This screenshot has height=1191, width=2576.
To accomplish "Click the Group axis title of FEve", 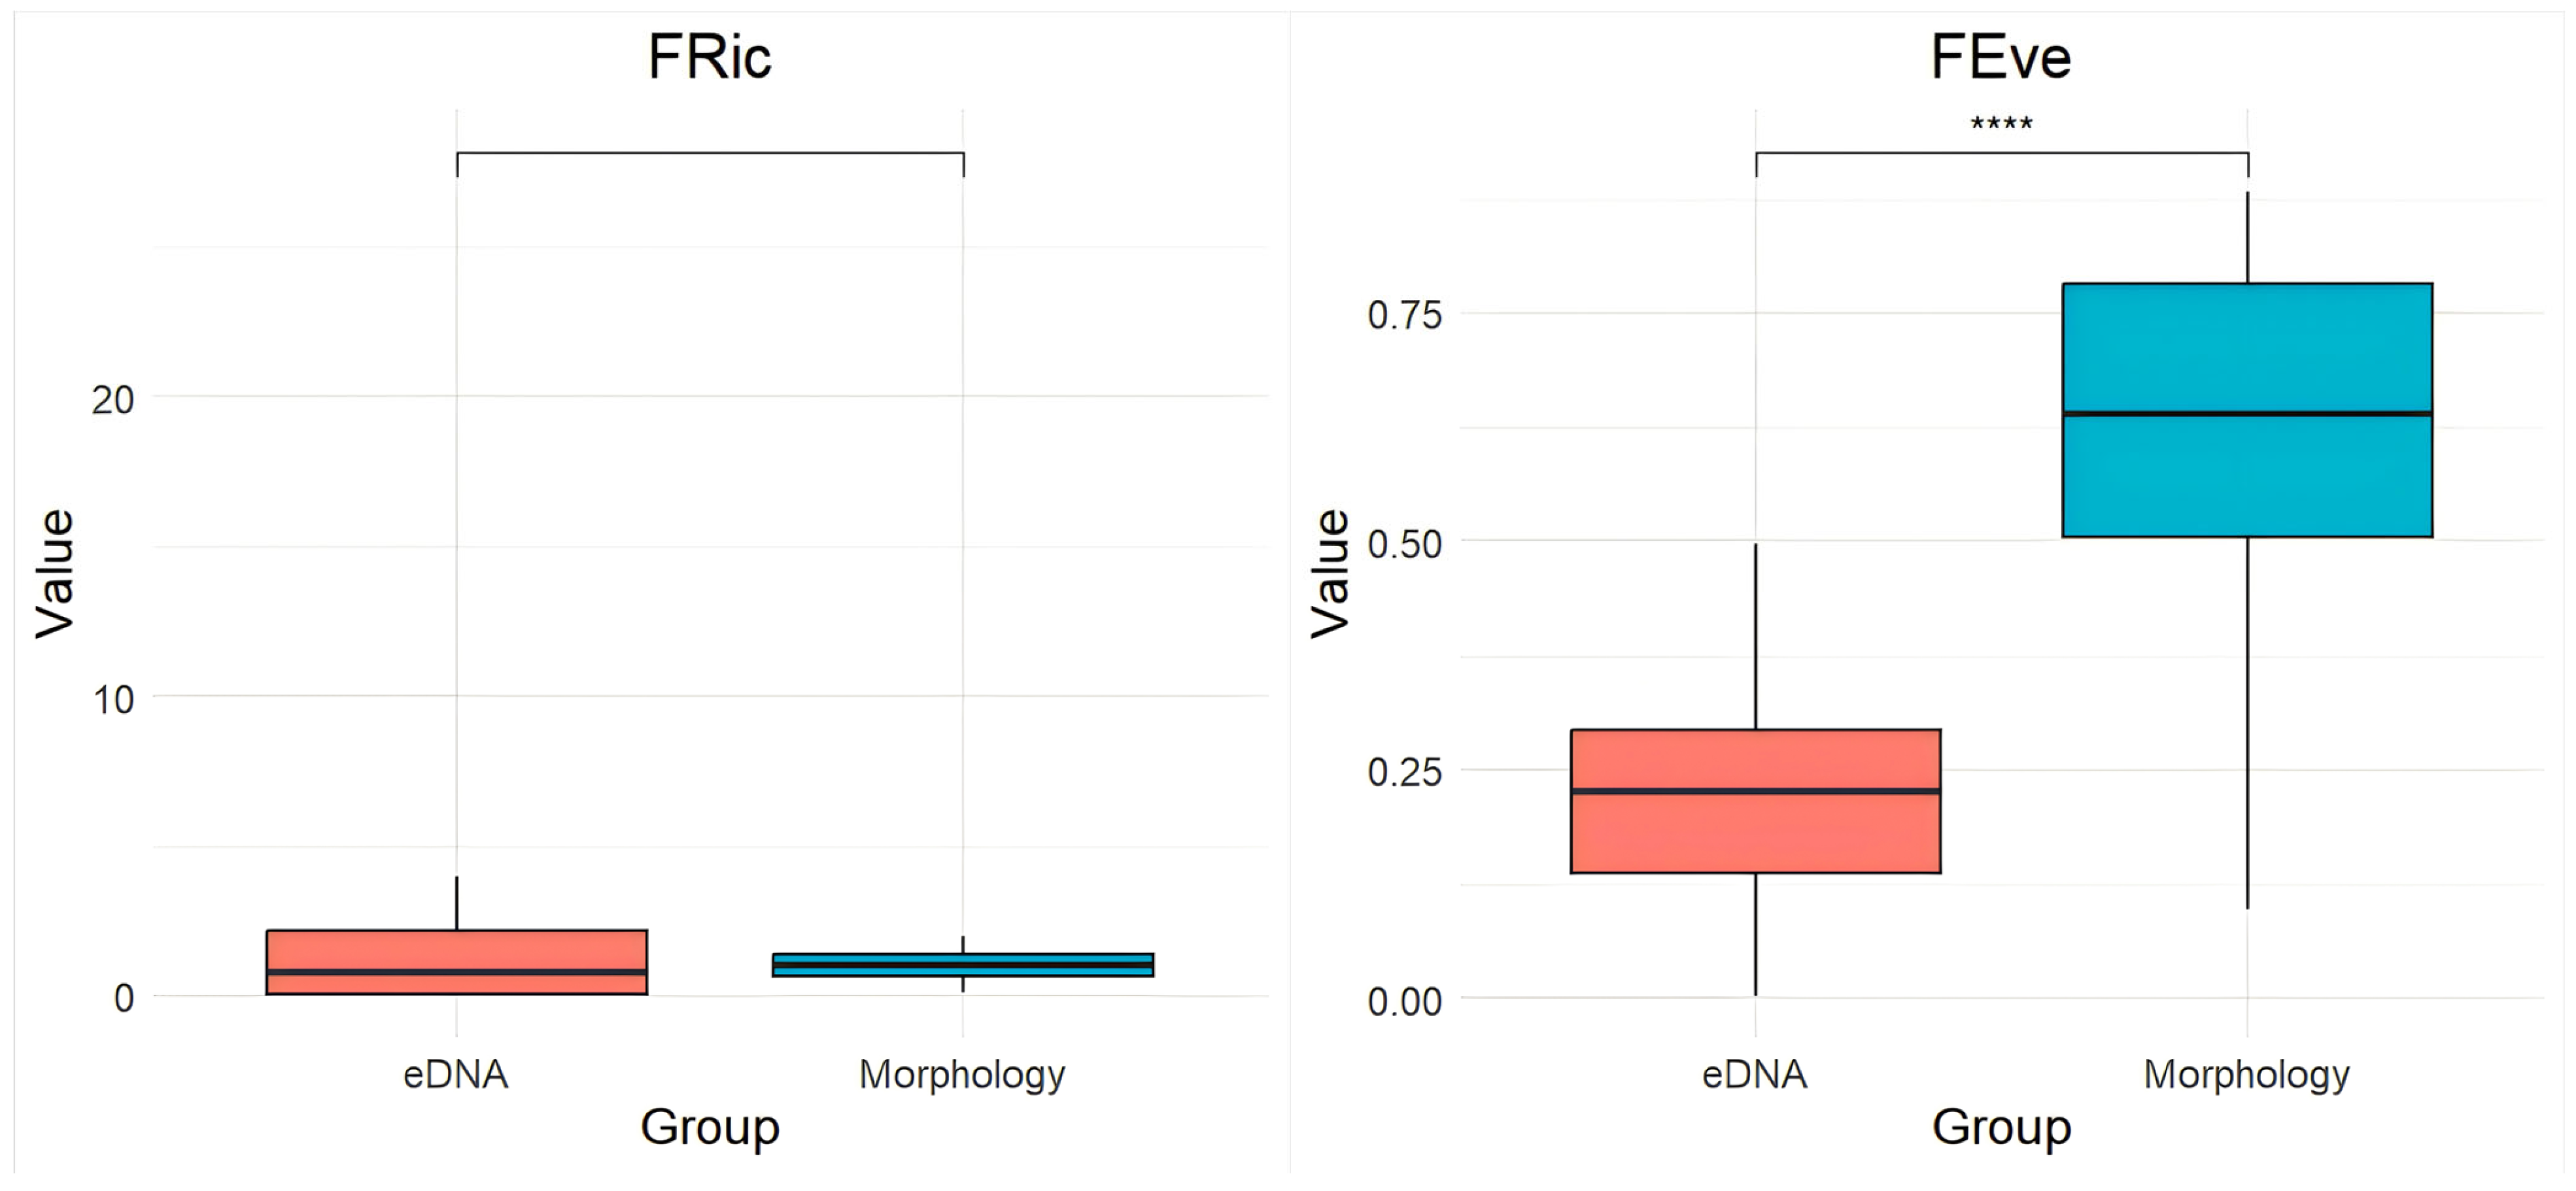I will click(x=2001, y=1127).
